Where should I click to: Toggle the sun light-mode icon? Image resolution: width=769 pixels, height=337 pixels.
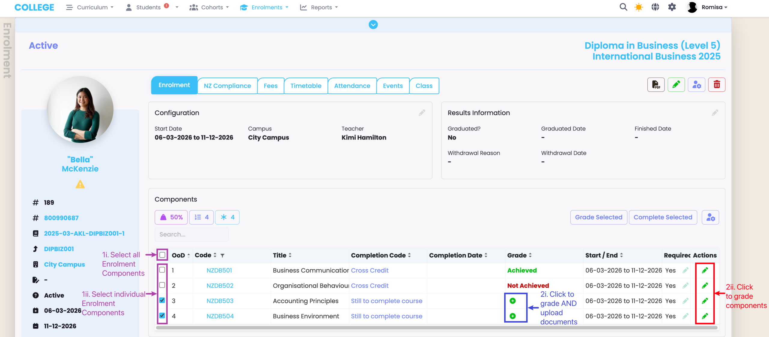639,7
